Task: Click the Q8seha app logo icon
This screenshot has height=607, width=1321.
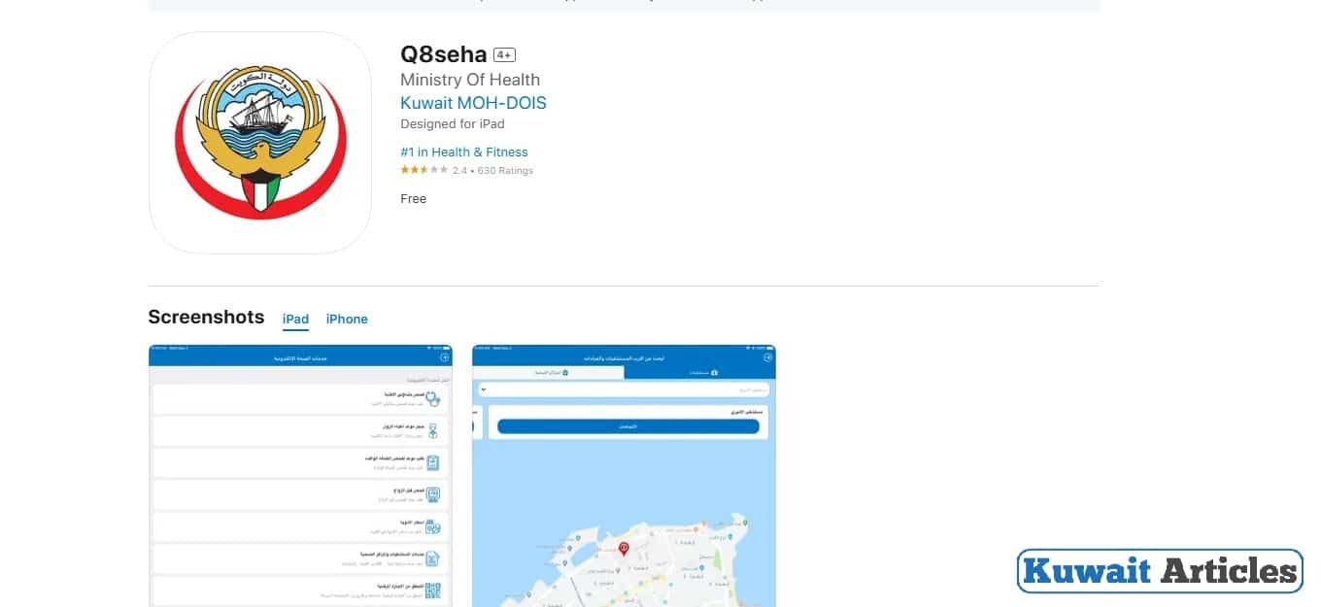Action: (259, 143)
